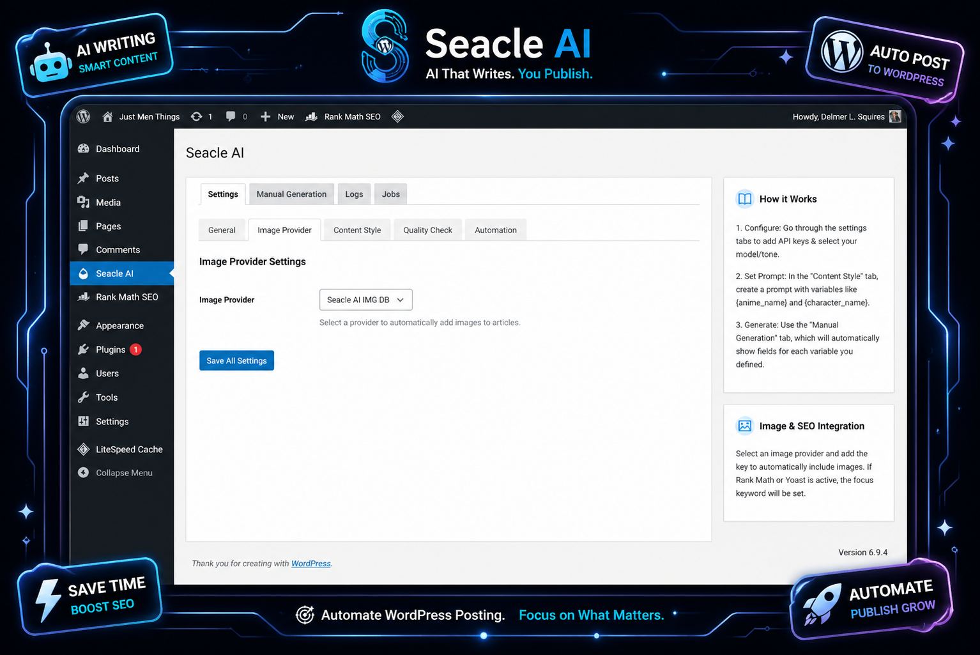Switch to the Manual Generation tab
980x655 pixels.
pos(291,194)
